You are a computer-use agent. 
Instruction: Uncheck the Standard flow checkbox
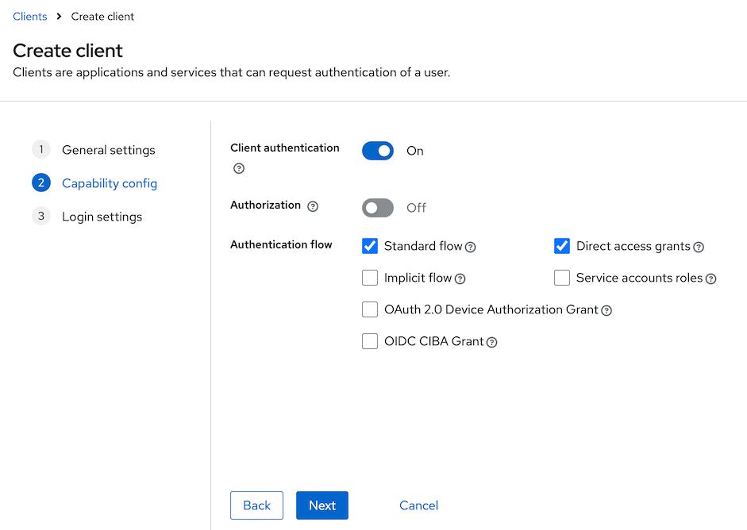coord(370,246)
